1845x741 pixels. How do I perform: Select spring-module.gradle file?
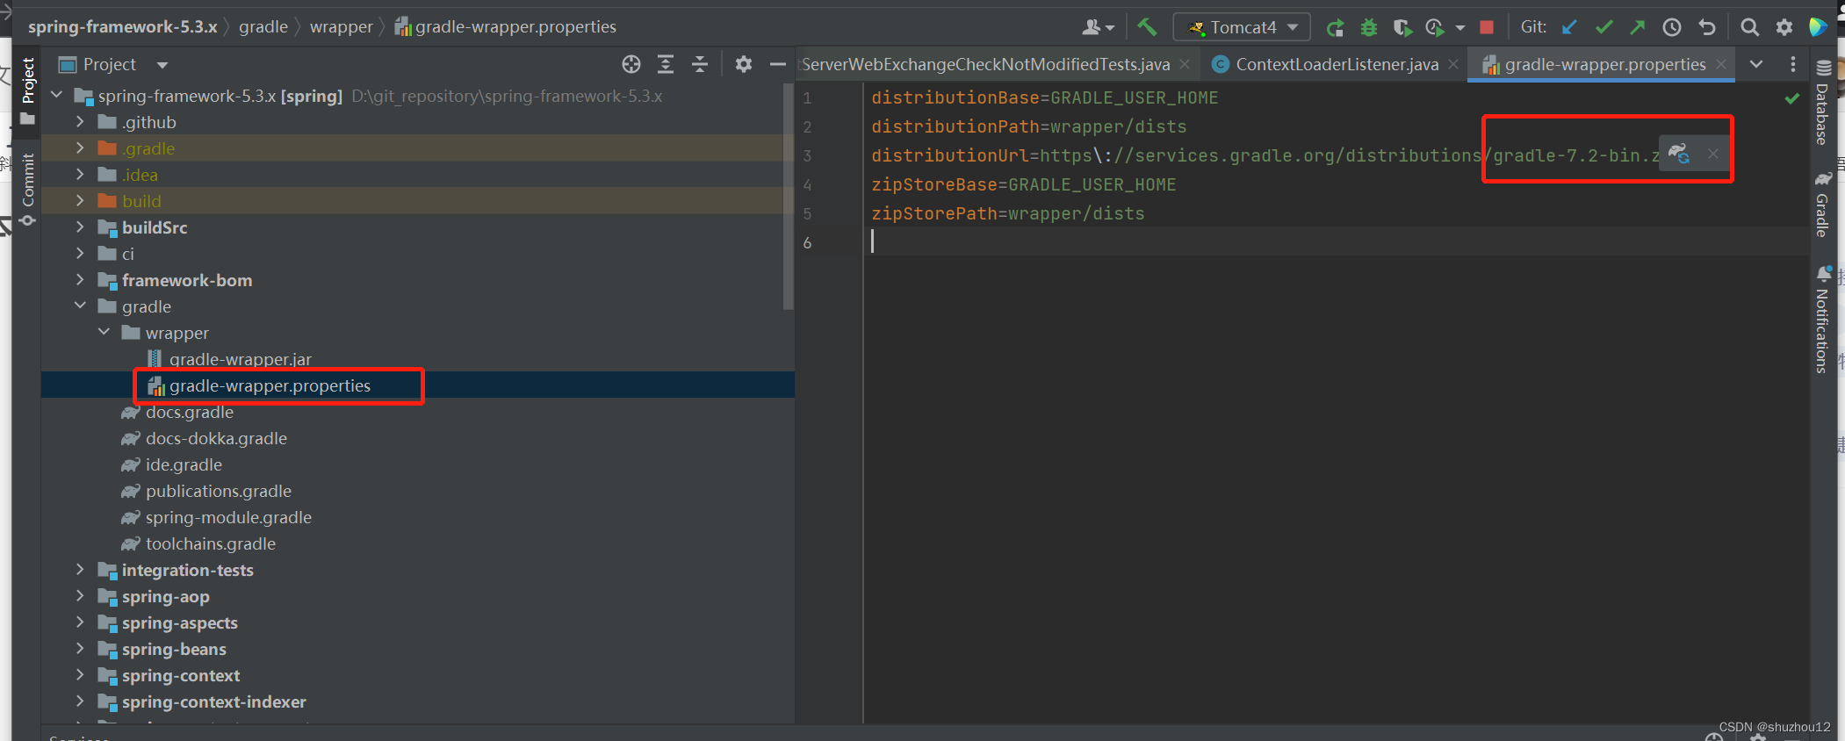(228, 517)
